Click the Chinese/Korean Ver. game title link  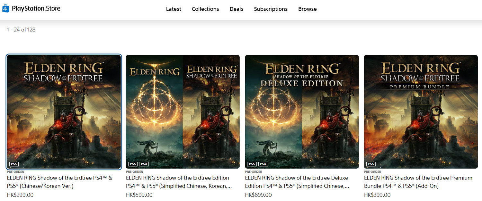[59, 182]
